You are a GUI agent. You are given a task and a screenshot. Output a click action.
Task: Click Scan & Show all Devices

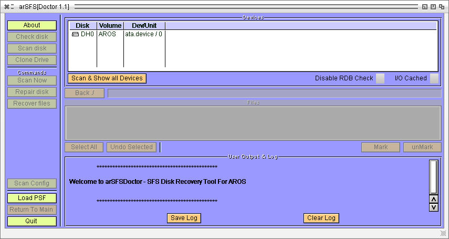click(x=107, y=78)
